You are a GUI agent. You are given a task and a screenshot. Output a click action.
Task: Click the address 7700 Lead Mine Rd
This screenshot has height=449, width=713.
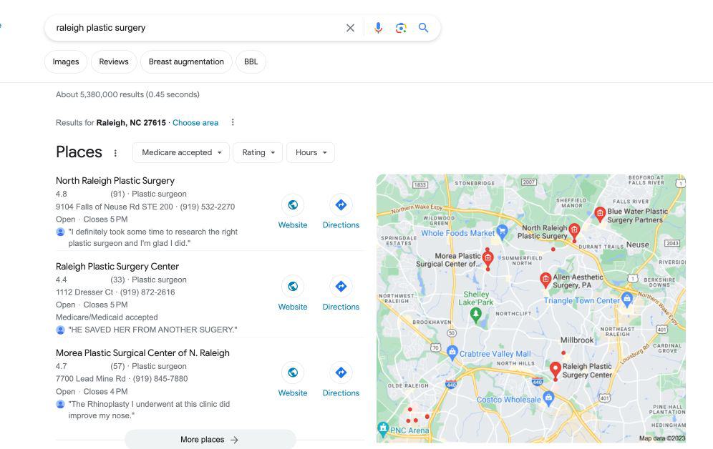point(90,379)
